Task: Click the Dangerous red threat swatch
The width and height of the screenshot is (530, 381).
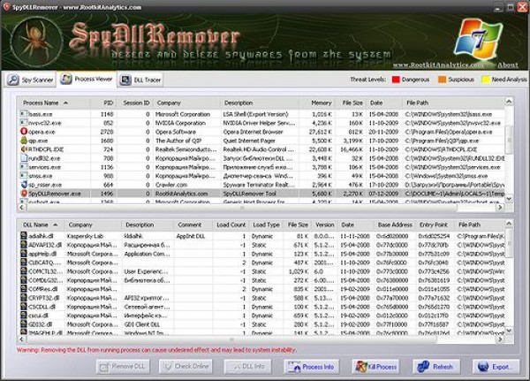Action: click(x=396, y=80)
